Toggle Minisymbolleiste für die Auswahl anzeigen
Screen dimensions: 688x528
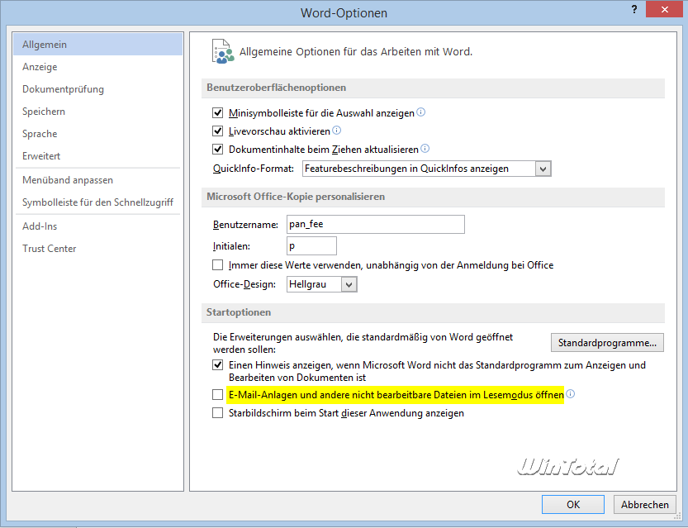pyautogui.click(x=218, y=113)
